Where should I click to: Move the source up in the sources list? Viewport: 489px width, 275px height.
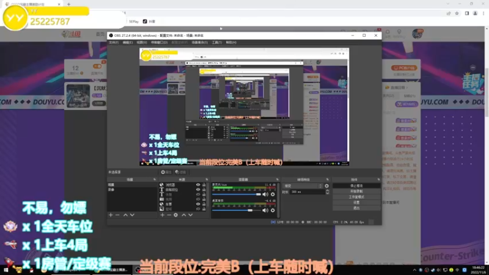pyautogui.click(x=184, y=215)
